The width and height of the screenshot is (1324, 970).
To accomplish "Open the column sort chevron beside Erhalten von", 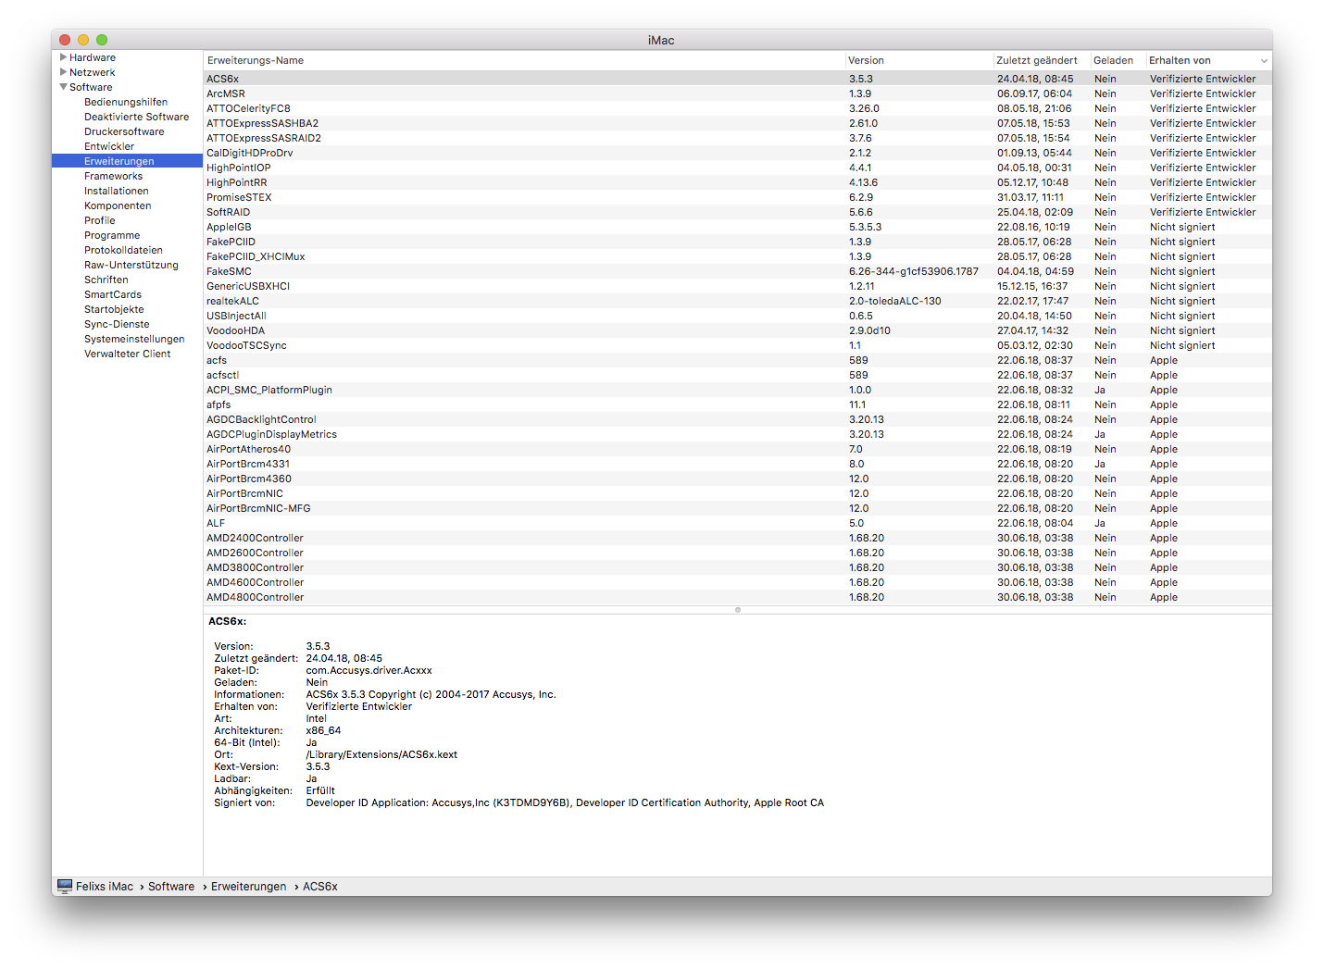I will click(1264, 61).
